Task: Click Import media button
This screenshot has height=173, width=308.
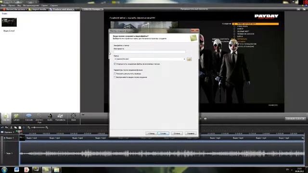Action: [38, 9]
